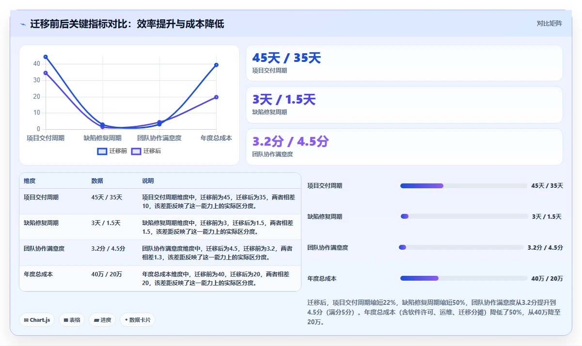Click the 对比矩阵 label in header

[549, 23]
